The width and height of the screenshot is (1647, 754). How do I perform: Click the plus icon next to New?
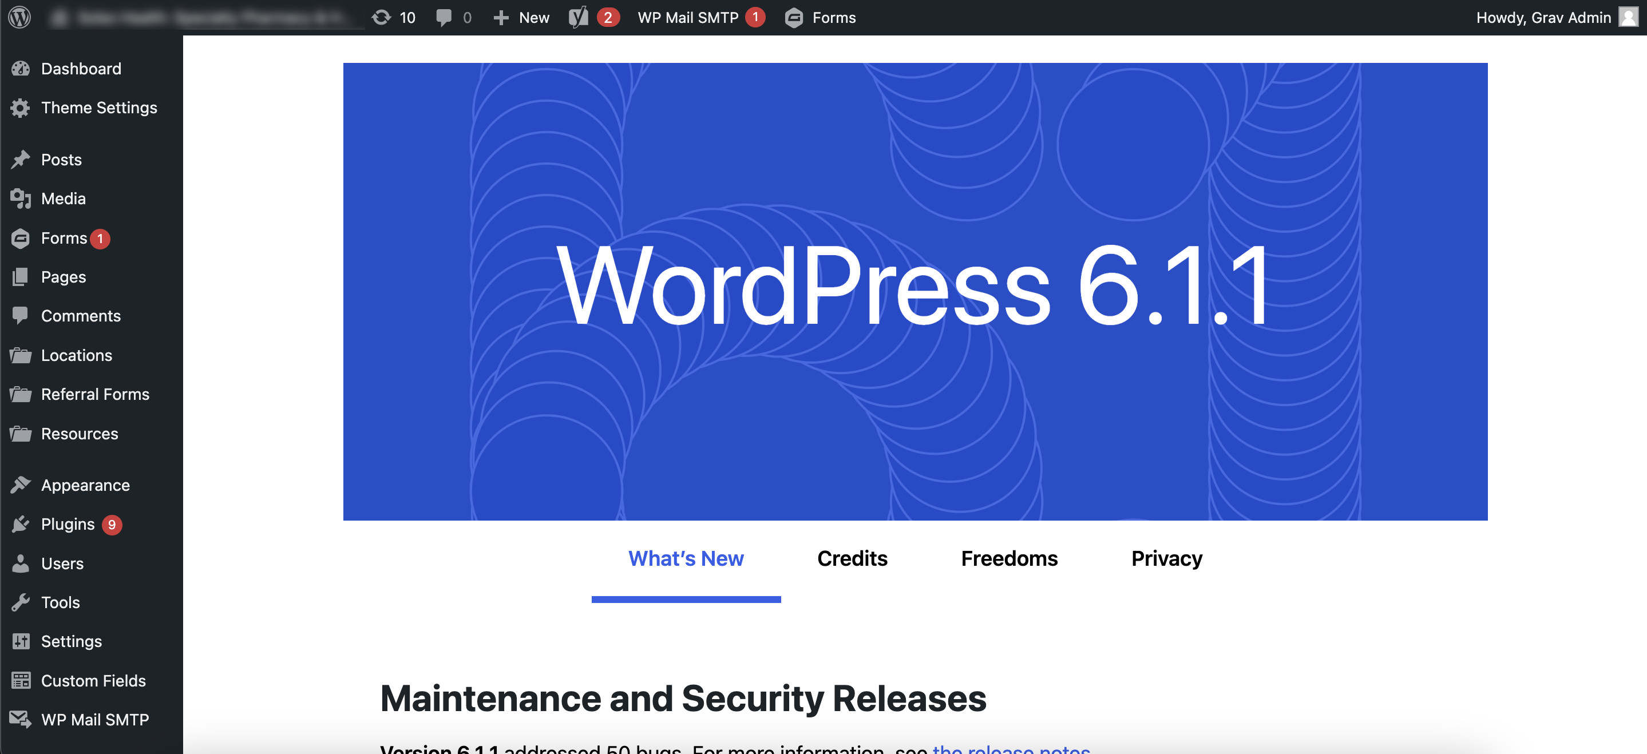coord(501,17)
